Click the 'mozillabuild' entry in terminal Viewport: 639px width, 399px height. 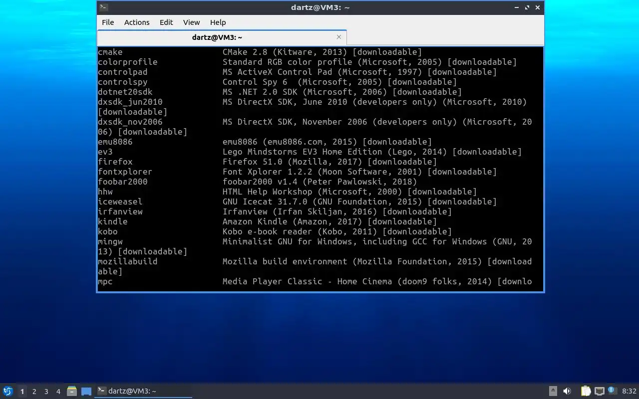[x=128, y=261]
